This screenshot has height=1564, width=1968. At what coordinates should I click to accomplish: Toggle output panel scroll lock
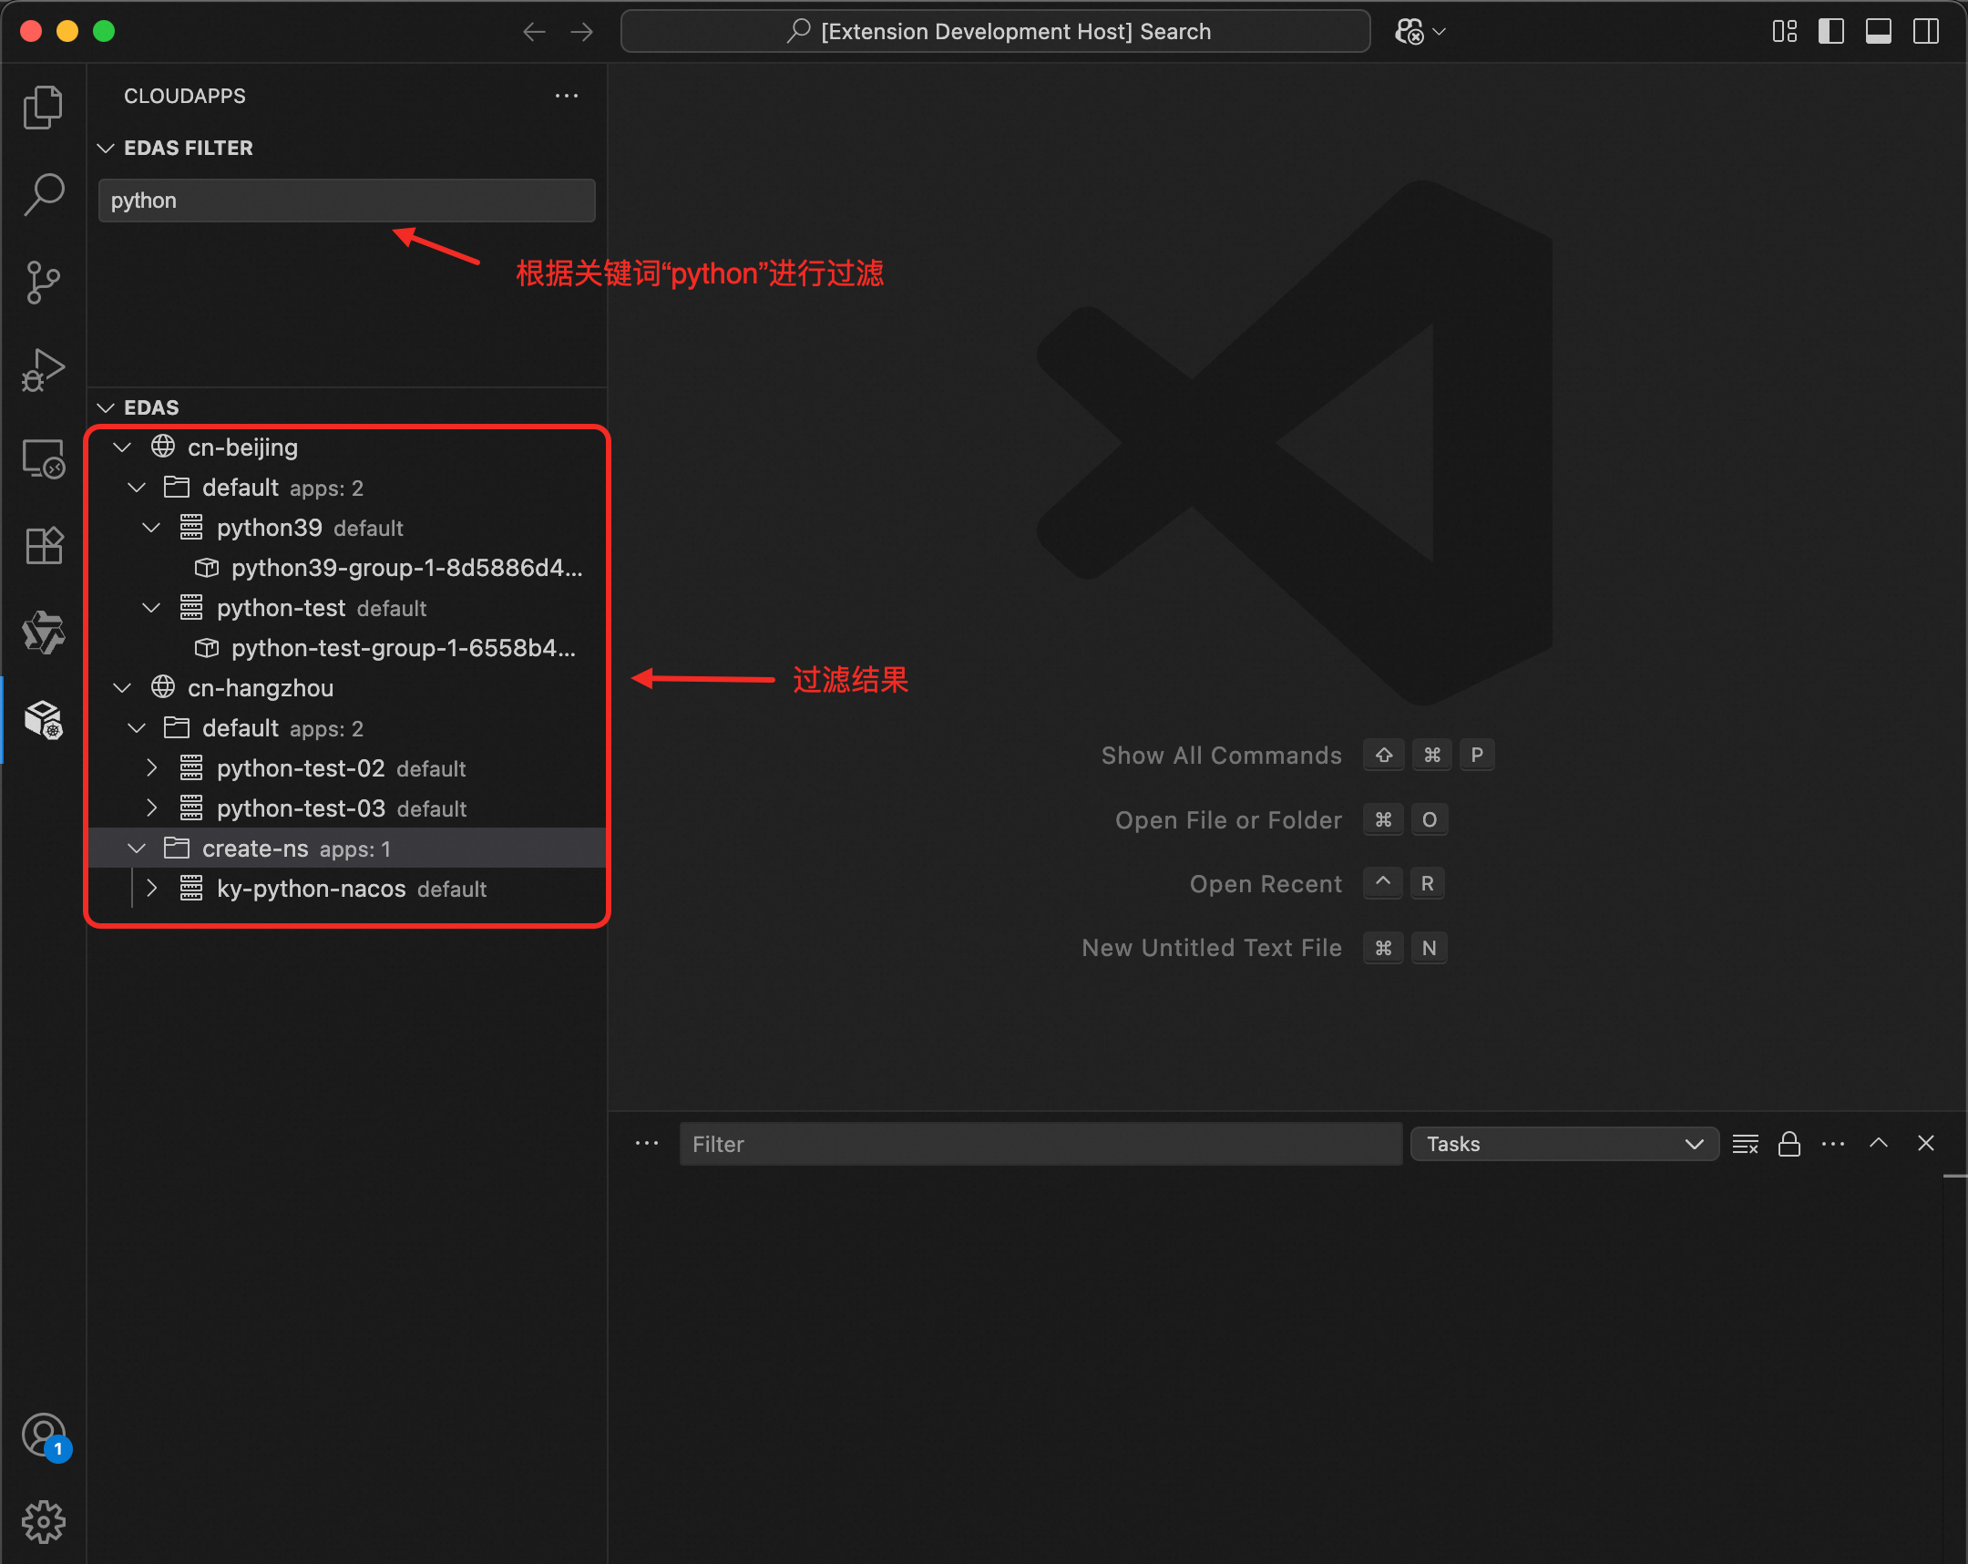point(1789,1144)
